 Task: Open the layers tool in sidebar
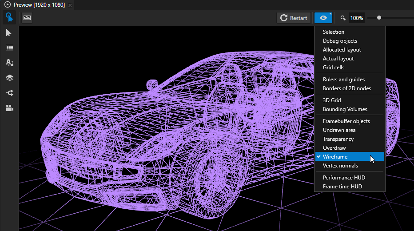[x=9, y=78]
